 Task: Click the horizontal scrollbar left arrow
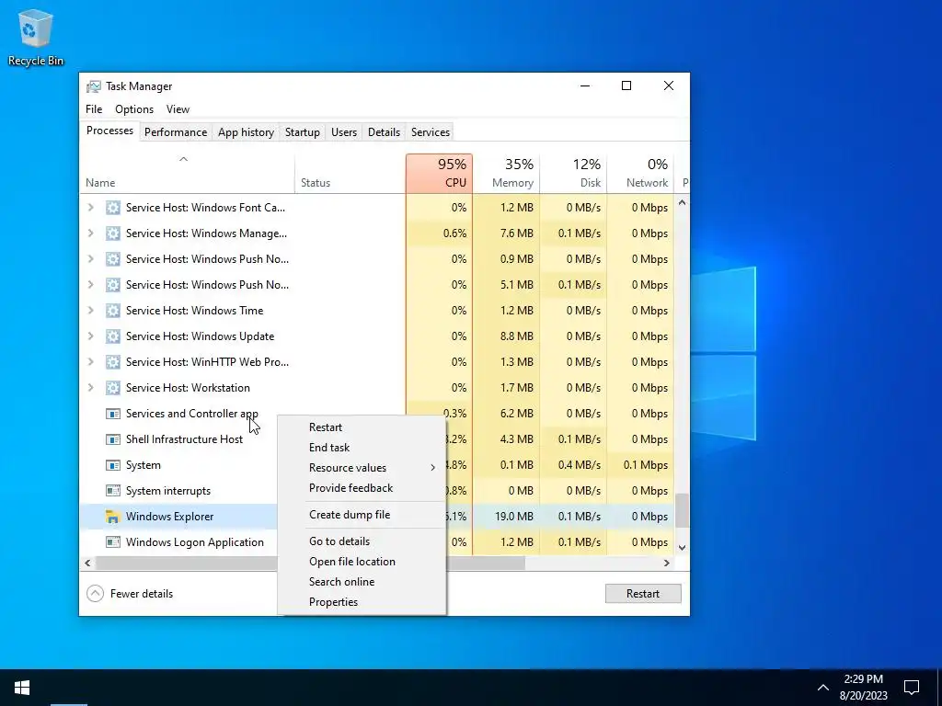(x=87, y=564)
